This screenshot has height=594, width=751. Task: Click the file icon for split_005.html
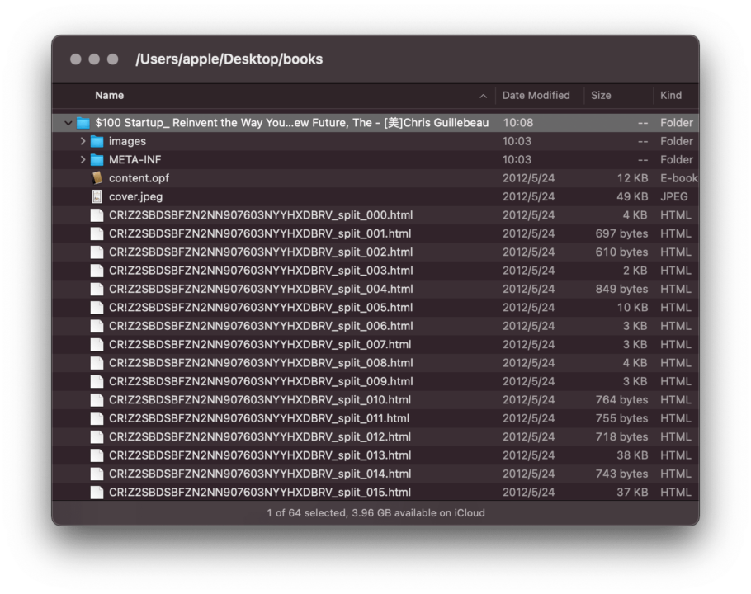pos(97,307)
